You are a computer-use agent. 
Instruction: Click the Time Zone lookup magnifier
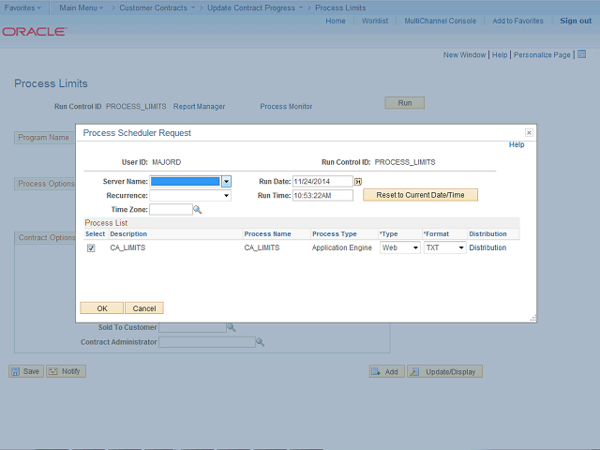[198, 210]
